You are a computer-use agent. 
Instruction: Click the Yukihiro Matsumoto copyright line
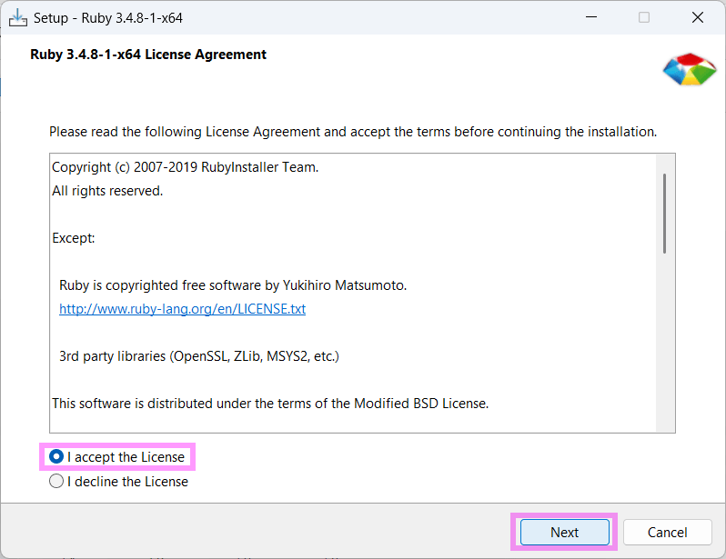coord(233,285)
